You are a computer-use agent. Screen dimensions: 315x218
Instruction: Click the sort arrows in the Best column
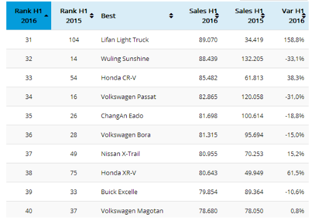click(171, 16)
